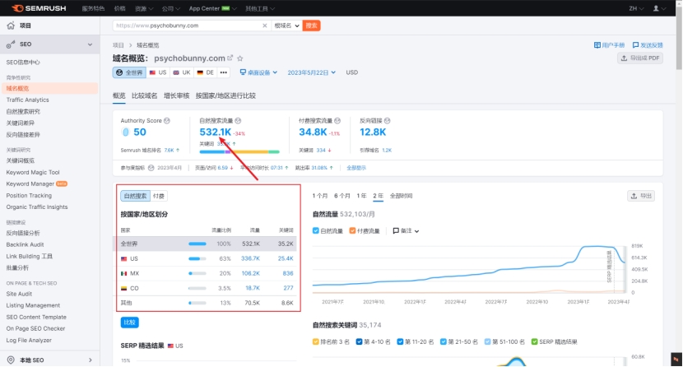Click the US flag in country table
The image size is (683, 367).
123,258
